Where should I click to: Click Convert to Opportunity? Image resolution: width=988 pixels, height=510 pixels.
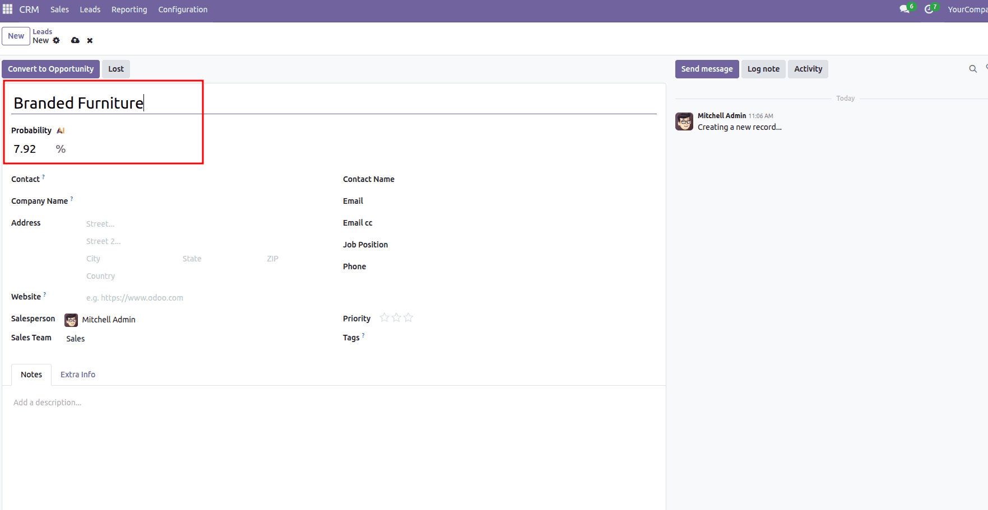tap(50, 69)
